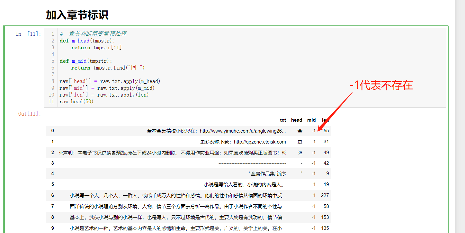Click row index 6 in the output table
Screen dimensions: 465x233
click(x=53, y=195)
